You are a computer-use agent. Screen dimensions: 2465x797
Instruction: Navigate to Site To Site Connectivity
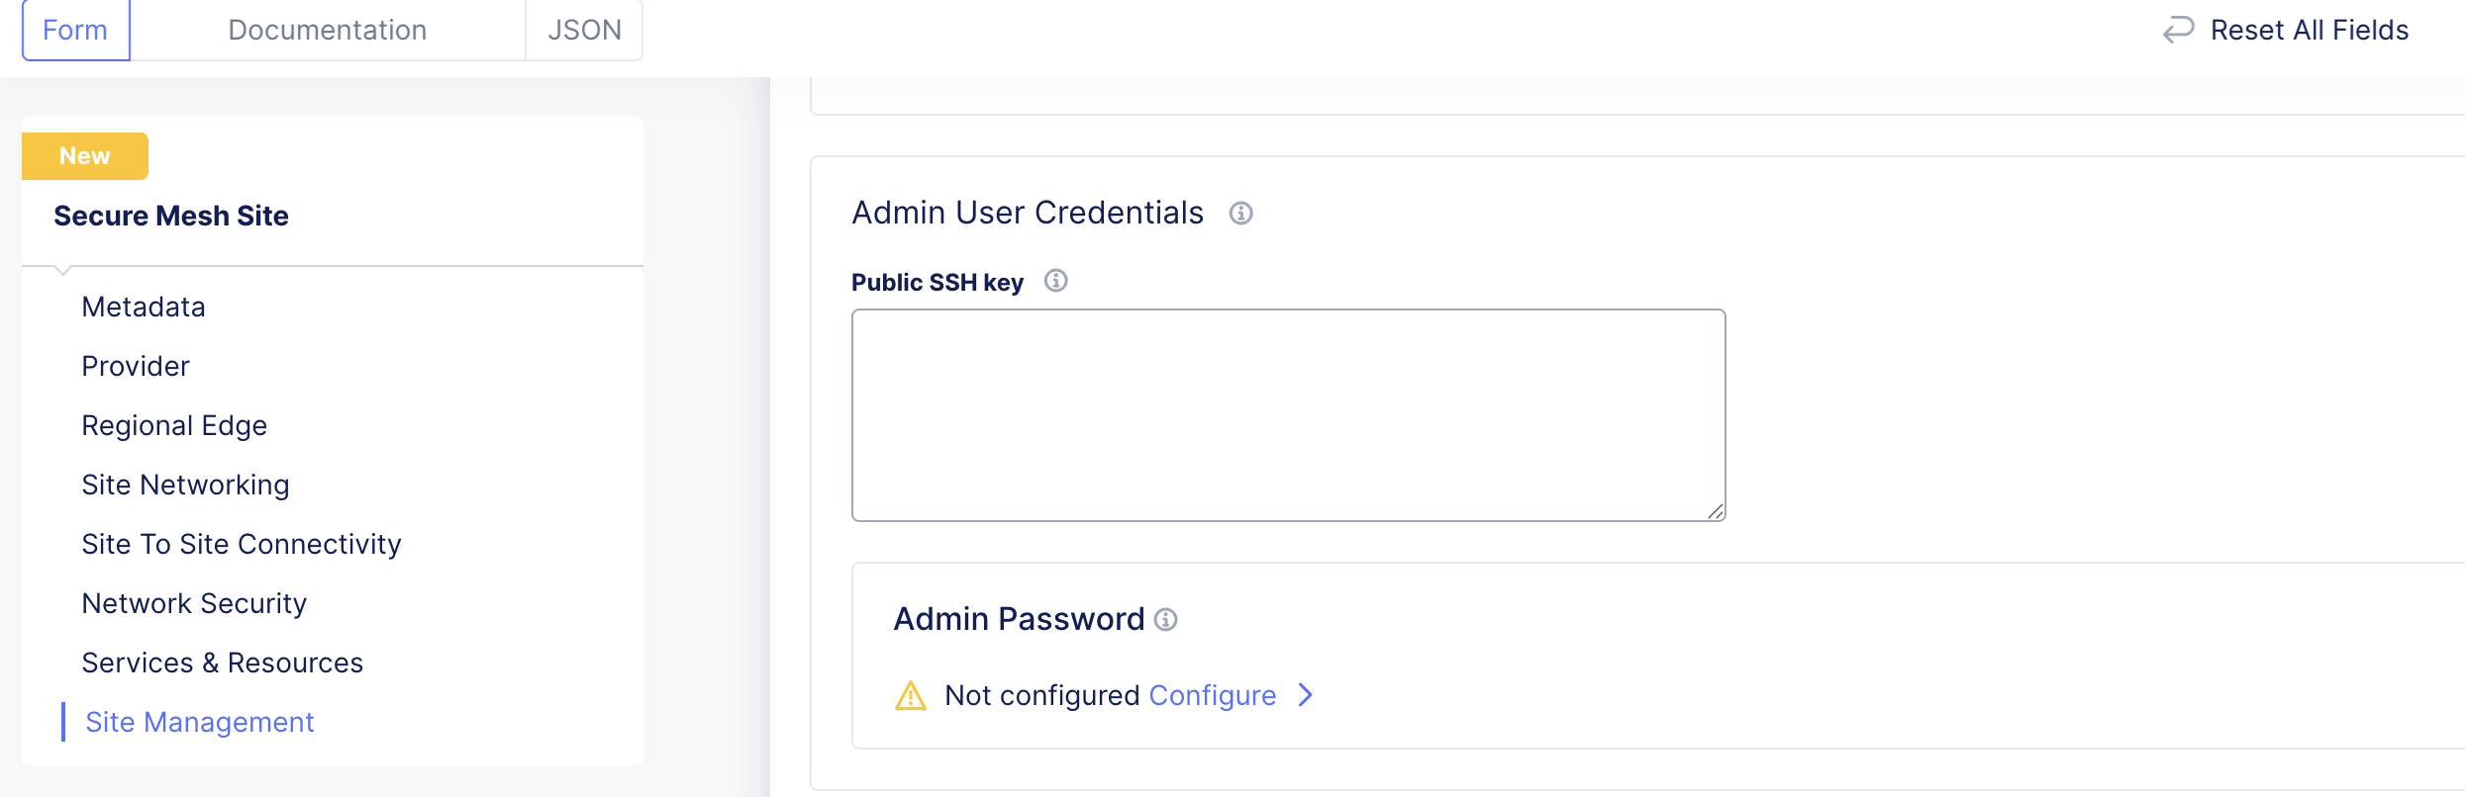coord(242,544)
